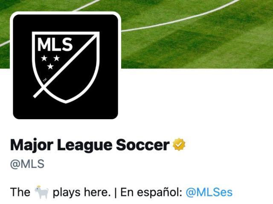Open the @MLSes profile link
The width and height of the screenshot is (273, 204).
tap(209, 192)
